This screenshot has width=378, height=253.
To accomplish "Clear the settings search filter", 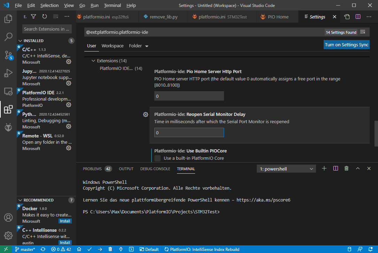I will pos(363,32).
